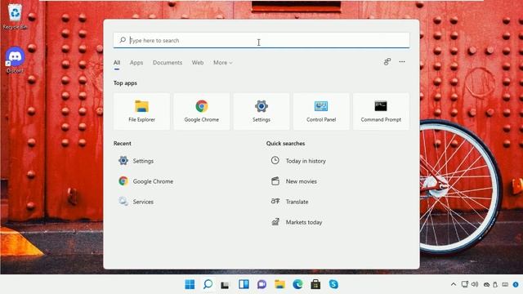Click the 'Quick searches' heading text
The height and width of the screenshot is (294, 523).
(285, 144)
